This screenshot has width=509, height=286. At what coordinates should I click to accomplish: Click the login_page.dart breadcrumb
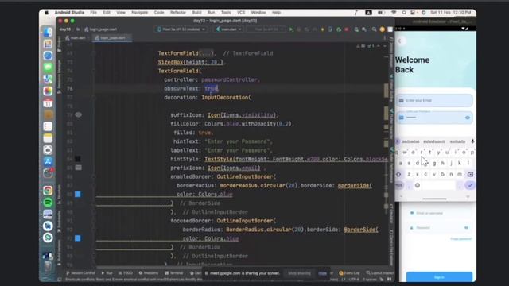coord(101,29)
